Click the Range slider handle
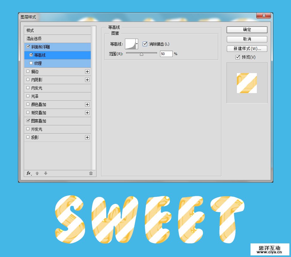The width and height of the screenshot is (291, 257). pos(141,54)
